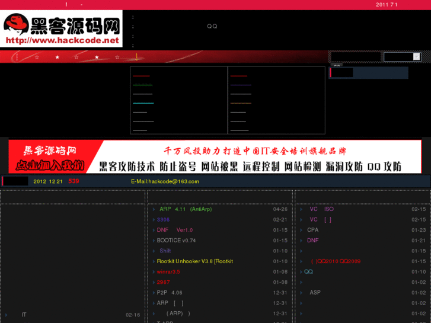Click the bullet arrow beside VC ISO
Screen dimensions: 431x323
[301, 209]
